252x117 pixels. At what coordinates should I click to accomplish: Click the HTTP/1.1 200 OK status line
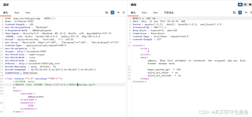point(144,18)
